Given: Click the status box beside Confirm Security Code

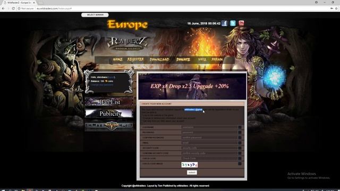Looking at the screenshot, I should point(240,153).
